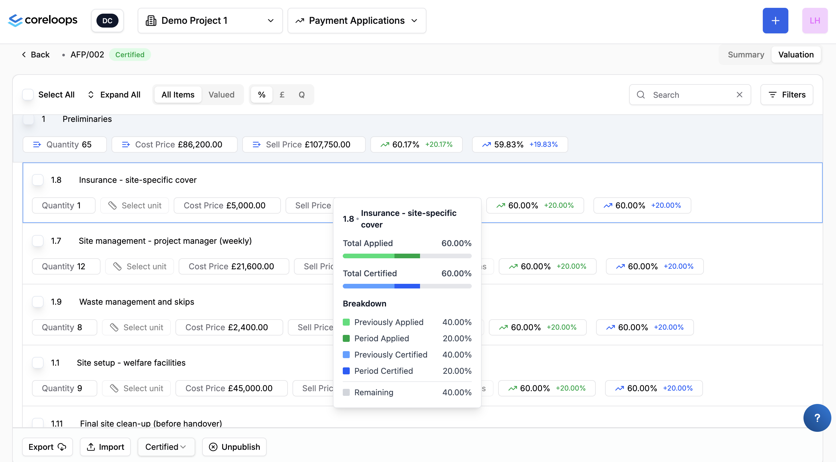The height and width of the screenshot is (462, 836).
Task: Switch values to pound currency view
Action: click(282, 95)
